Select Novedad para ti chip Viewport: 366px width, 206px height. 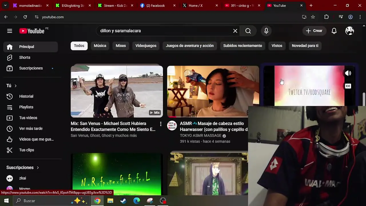pos(305,46)
